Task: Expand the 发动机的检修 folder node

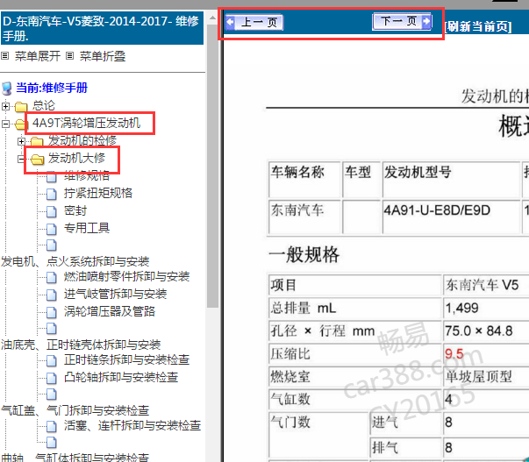Action: coord(21,141)
